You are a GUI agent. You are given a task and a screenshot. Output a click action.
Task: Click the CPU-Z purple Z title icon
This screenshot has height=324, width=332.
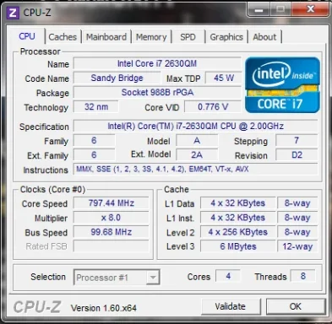tap(13, 13)
